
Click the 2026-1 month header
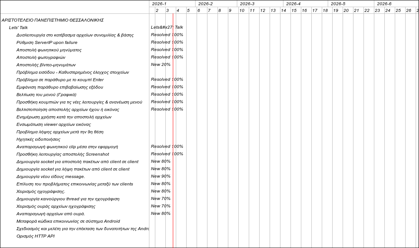pos(159,4)
